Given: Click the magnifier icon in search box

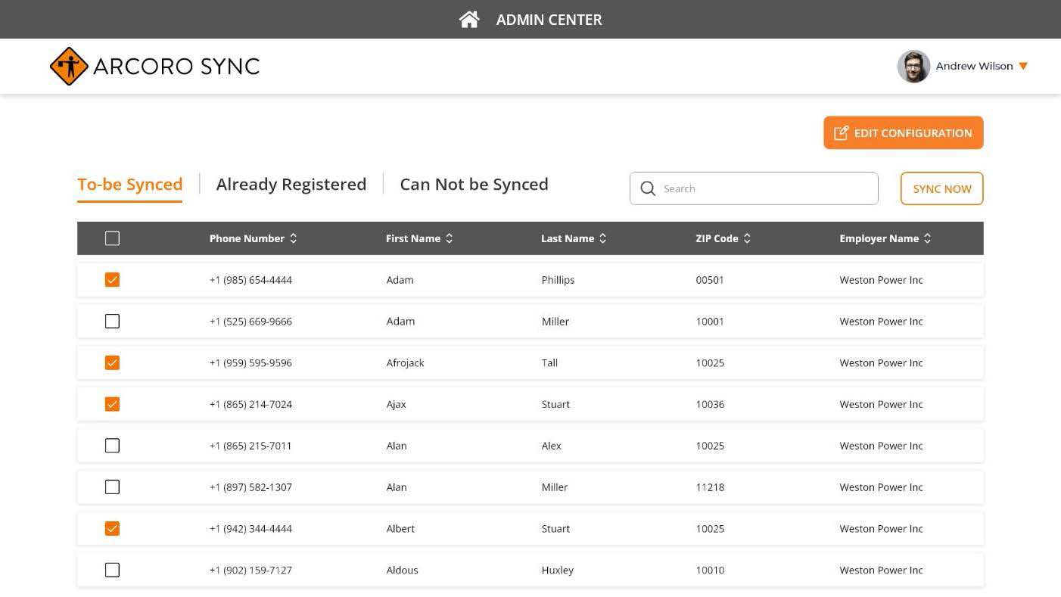Looking at the screenshot, I should (648, 188).
